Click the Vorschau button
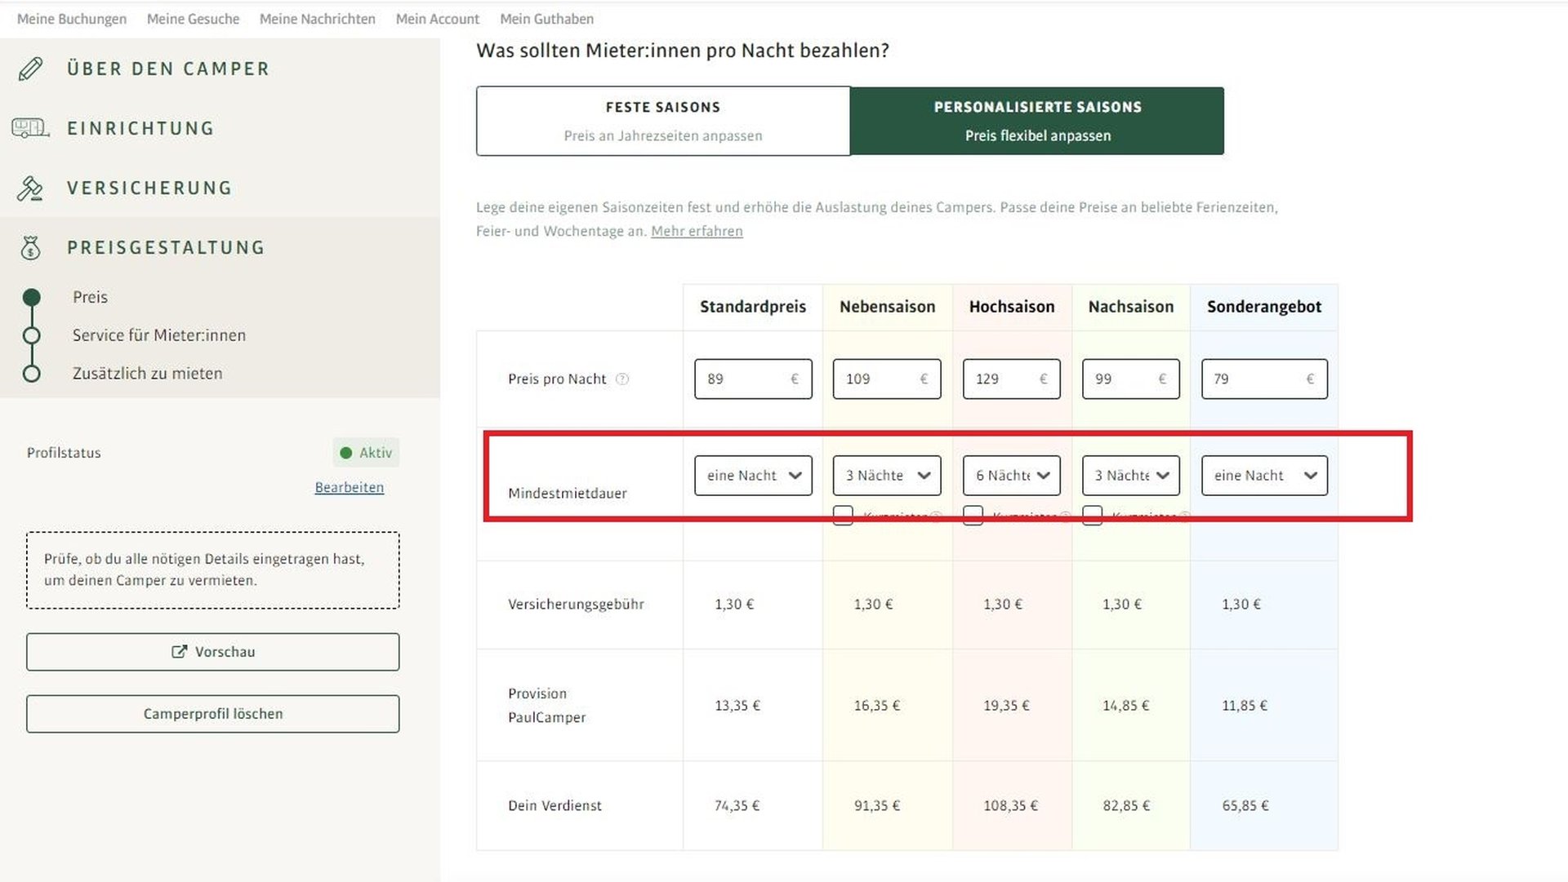 pyautogui.click(x=213, y=652)
